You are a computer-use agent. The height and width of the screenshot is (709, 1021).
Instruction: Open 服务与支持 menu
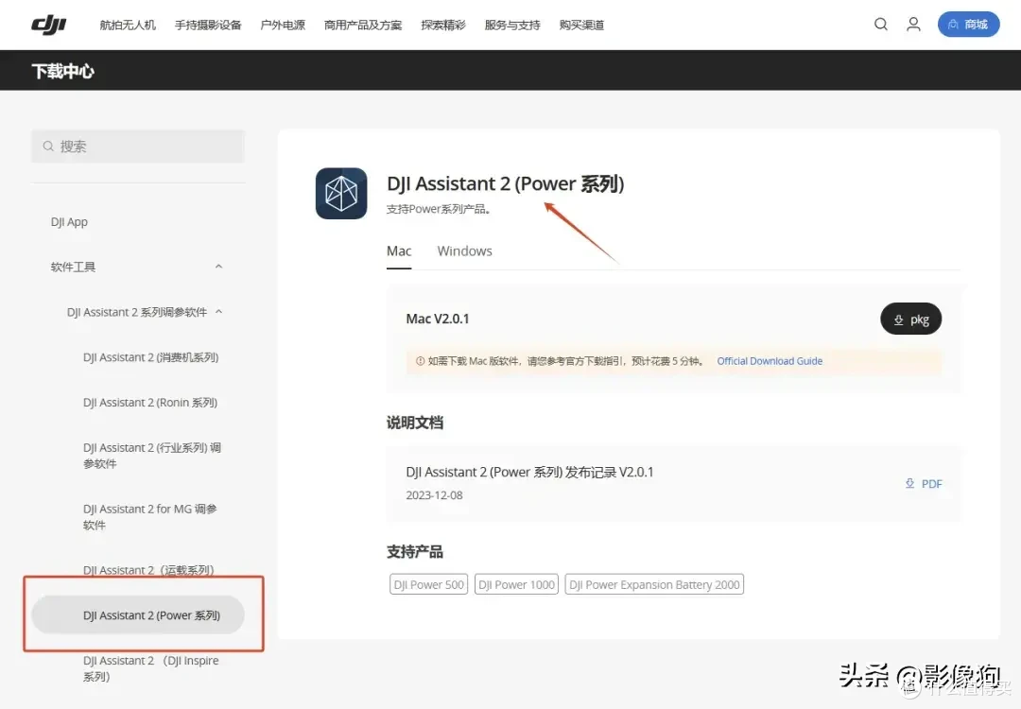click(512, 25)
